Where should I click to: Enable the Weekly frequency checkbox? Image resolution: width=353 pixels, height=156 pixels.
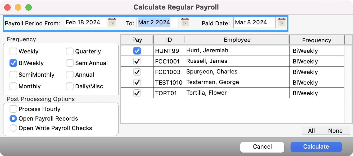pyautogui.click(x=13, y=51)
